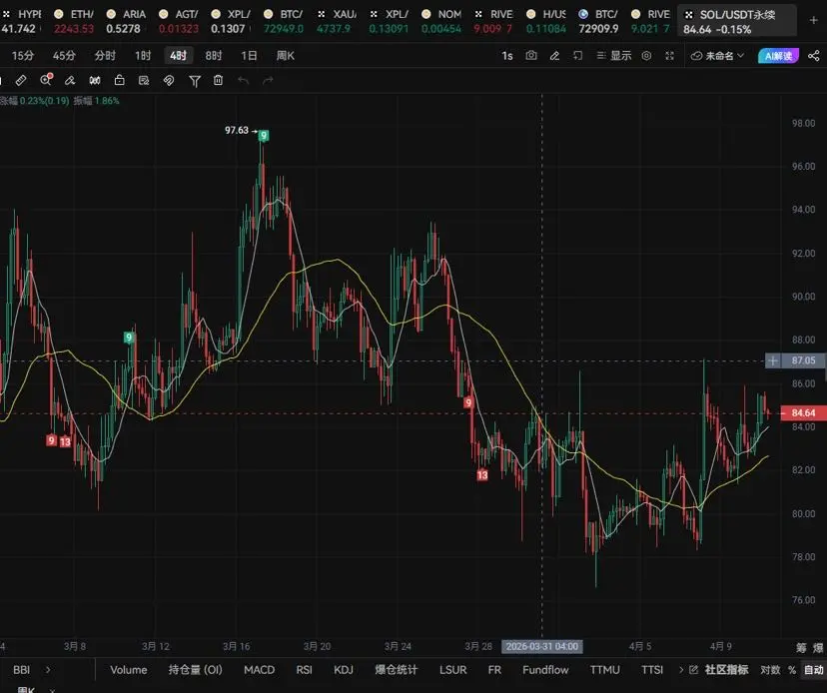The width and height of the screenshot is (827, 693).
Task: Toggle the lock drawings icon
Action: 119,80
